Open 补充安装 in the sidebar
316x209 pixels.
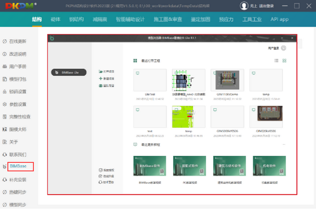pos(15,180)
